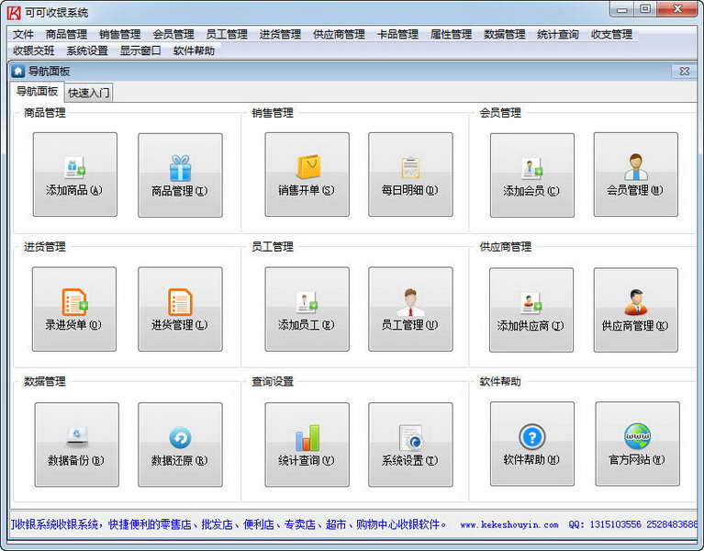Open the 显示窗口 menu
Screen dimensions: 704x551
140,51
